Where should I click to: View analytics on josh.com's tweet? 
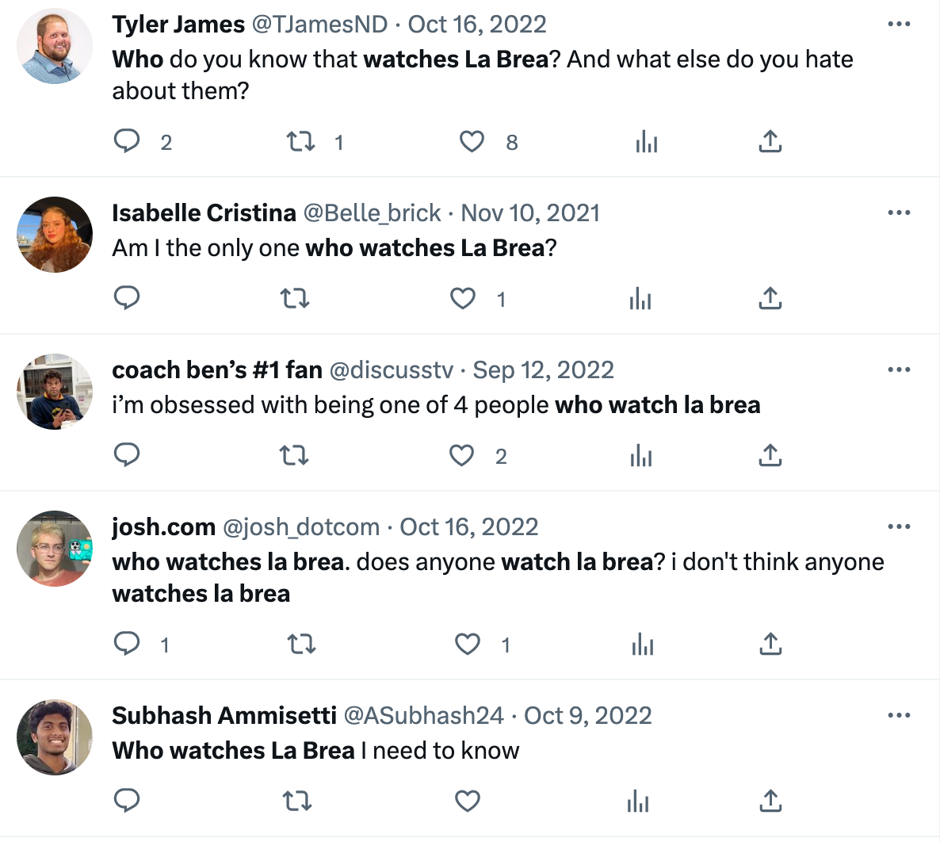click(x=643, y=644)
